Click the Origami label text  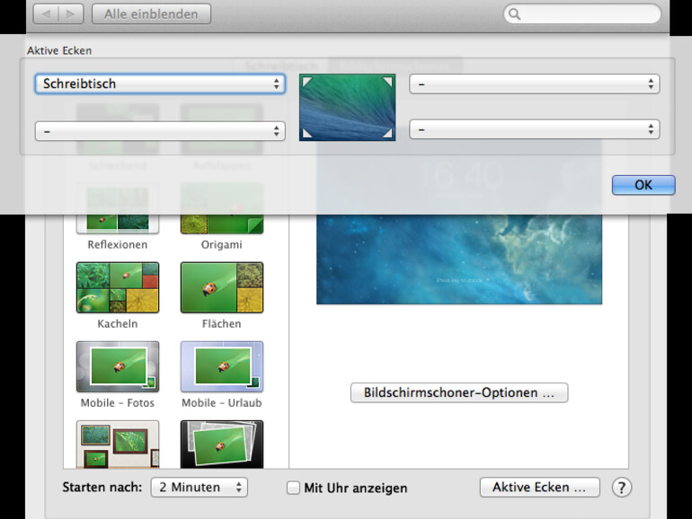point(222,245)
